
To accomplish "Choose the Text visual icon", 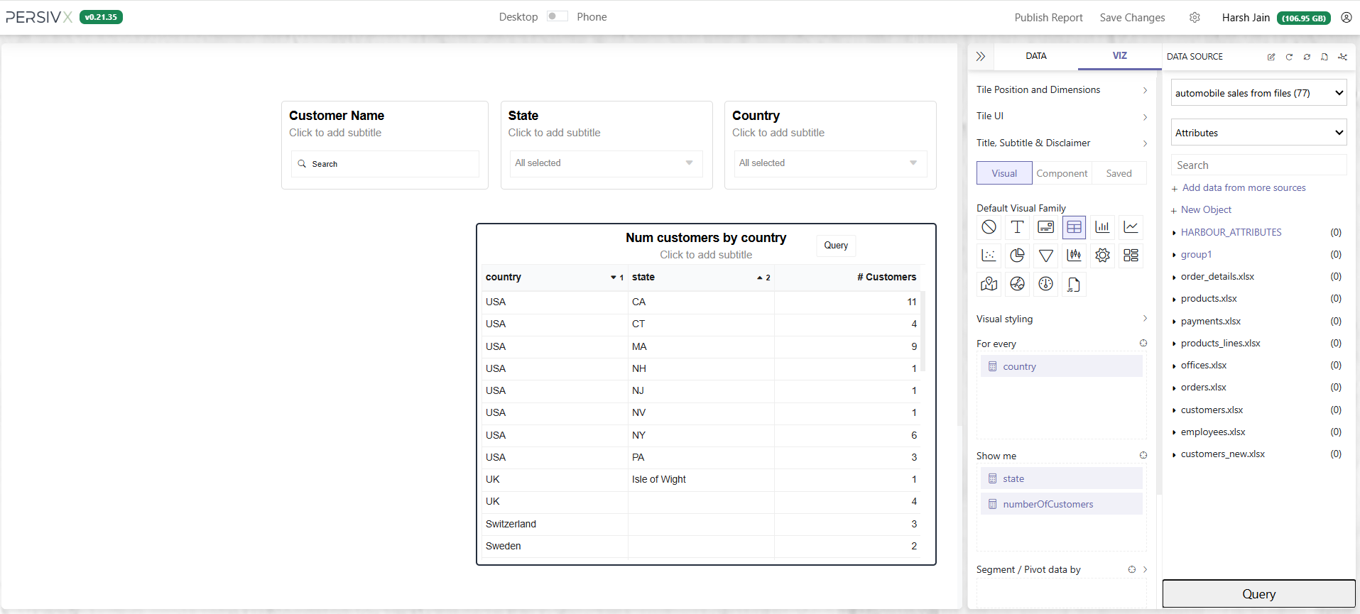I will pos(1017,227).
